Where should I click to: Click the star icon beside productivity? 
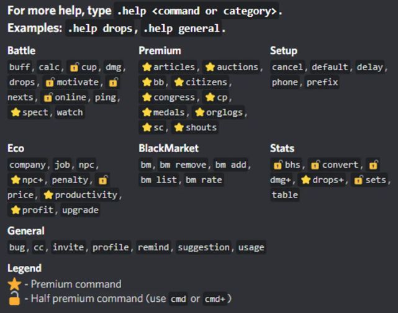pos(48,195)
